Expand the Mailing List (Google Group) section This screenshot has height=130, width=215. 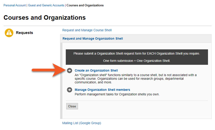pyautogui.click(x=81, y=123)
